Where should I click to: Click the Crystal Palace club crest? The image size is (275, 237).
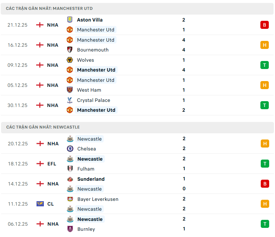click(69, 100)
